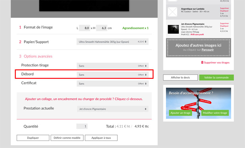Click Définir comme modèle button
Image resolution: width=245 pixels, height=148 pixels.
[x=66, y=138]
